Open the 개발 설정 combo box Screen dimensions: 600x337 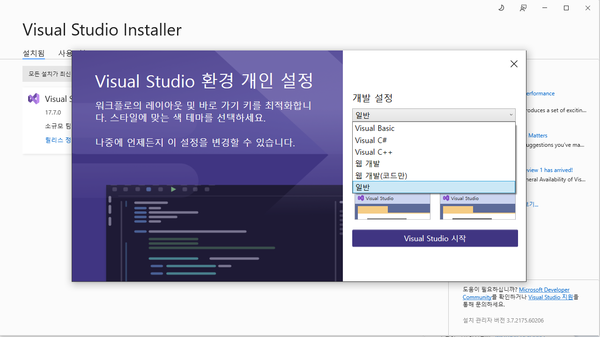pos(434,115)
